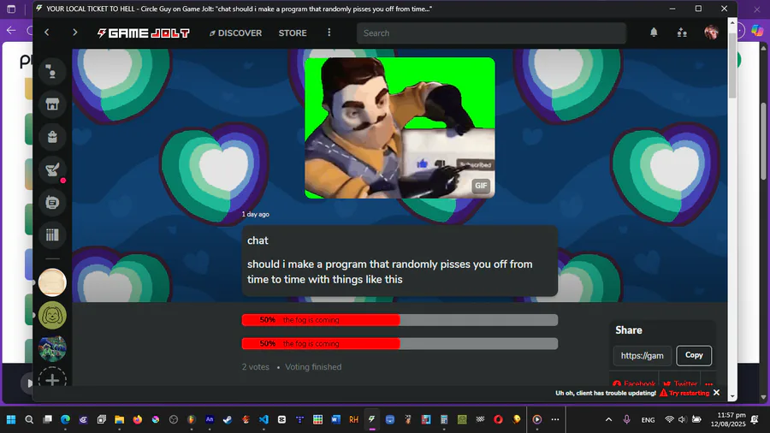Open the Game Jolt chat sidebar icon

52,72
